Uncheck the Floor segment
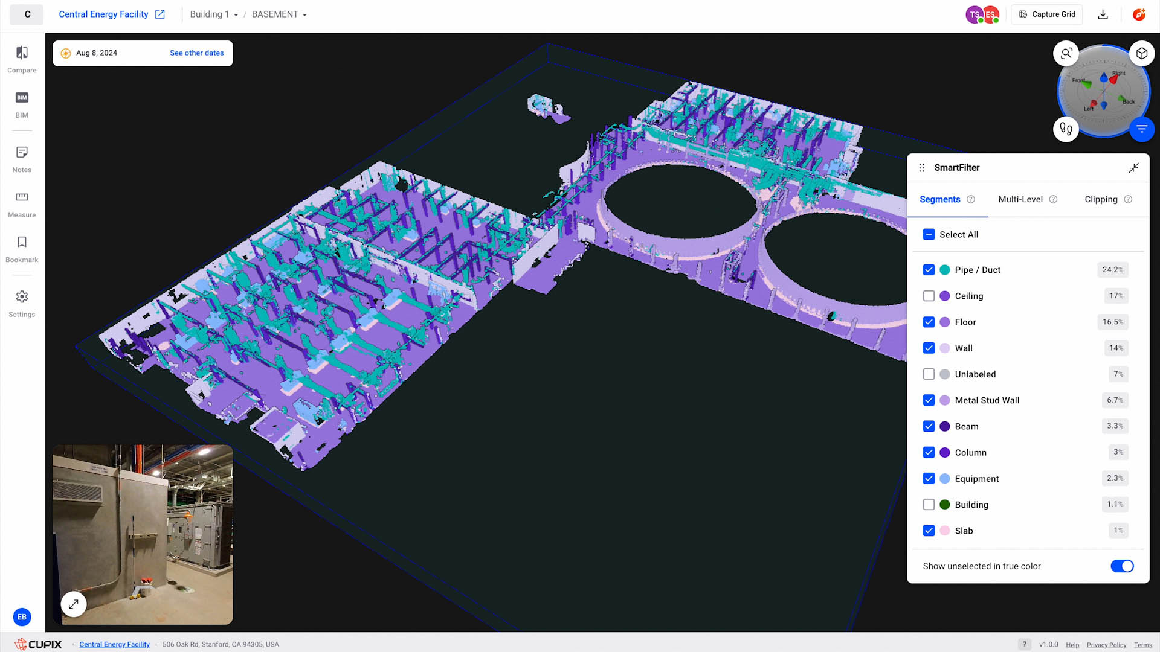 (929, 322)
